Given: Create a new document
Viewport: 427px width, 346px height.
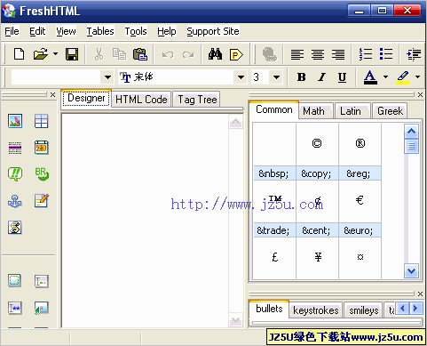Looking at the screenshot, I should click(x=20, y=54).
